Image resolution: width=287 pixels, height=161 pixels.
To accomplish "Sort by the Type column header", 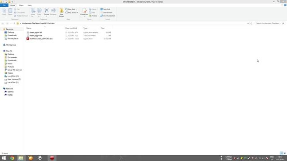I will (85, 28).
